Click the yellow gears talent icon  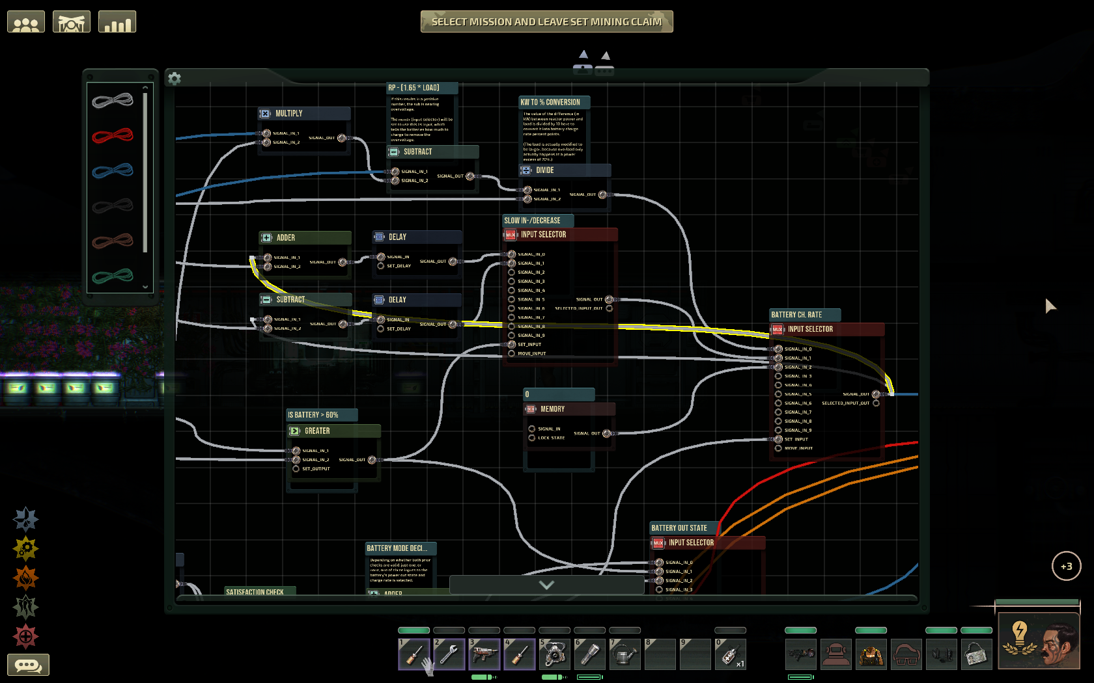[x=26, y=548]
